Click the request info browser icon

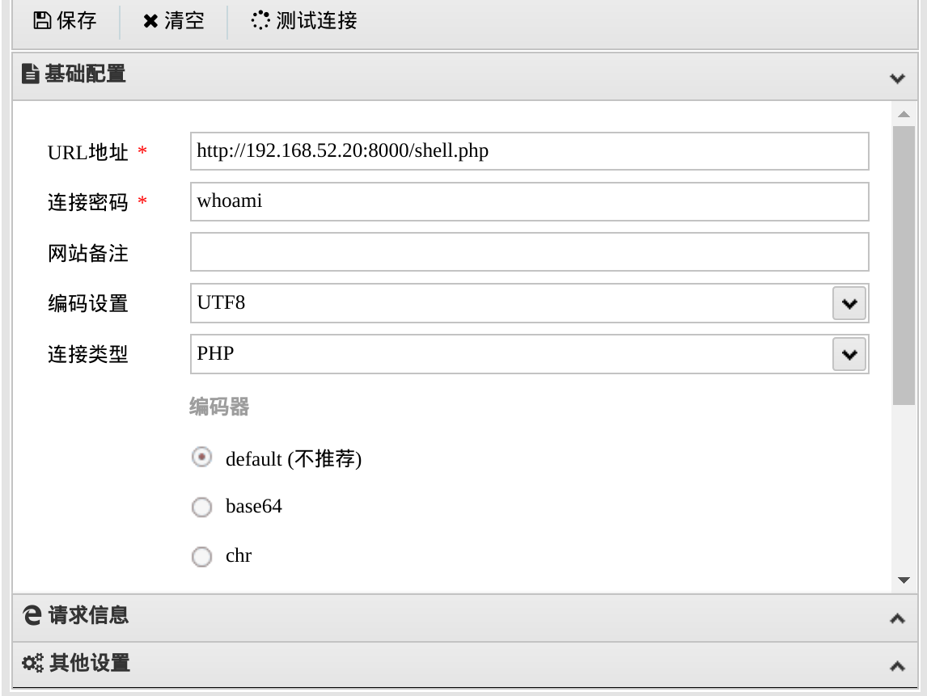point(32,616)
